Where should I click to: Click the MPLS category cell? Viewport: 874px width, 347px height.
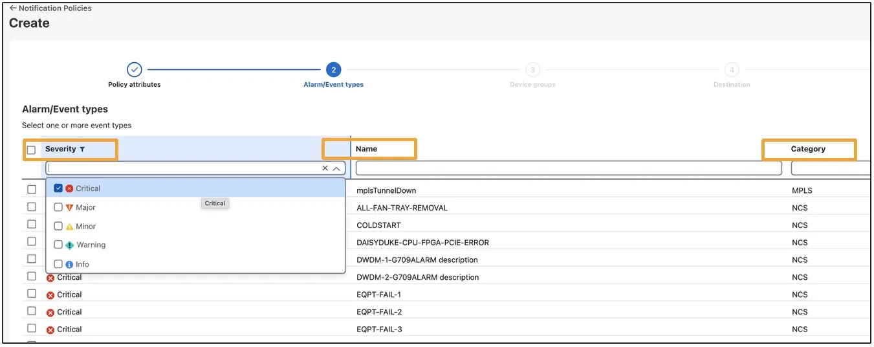(802, 191)
